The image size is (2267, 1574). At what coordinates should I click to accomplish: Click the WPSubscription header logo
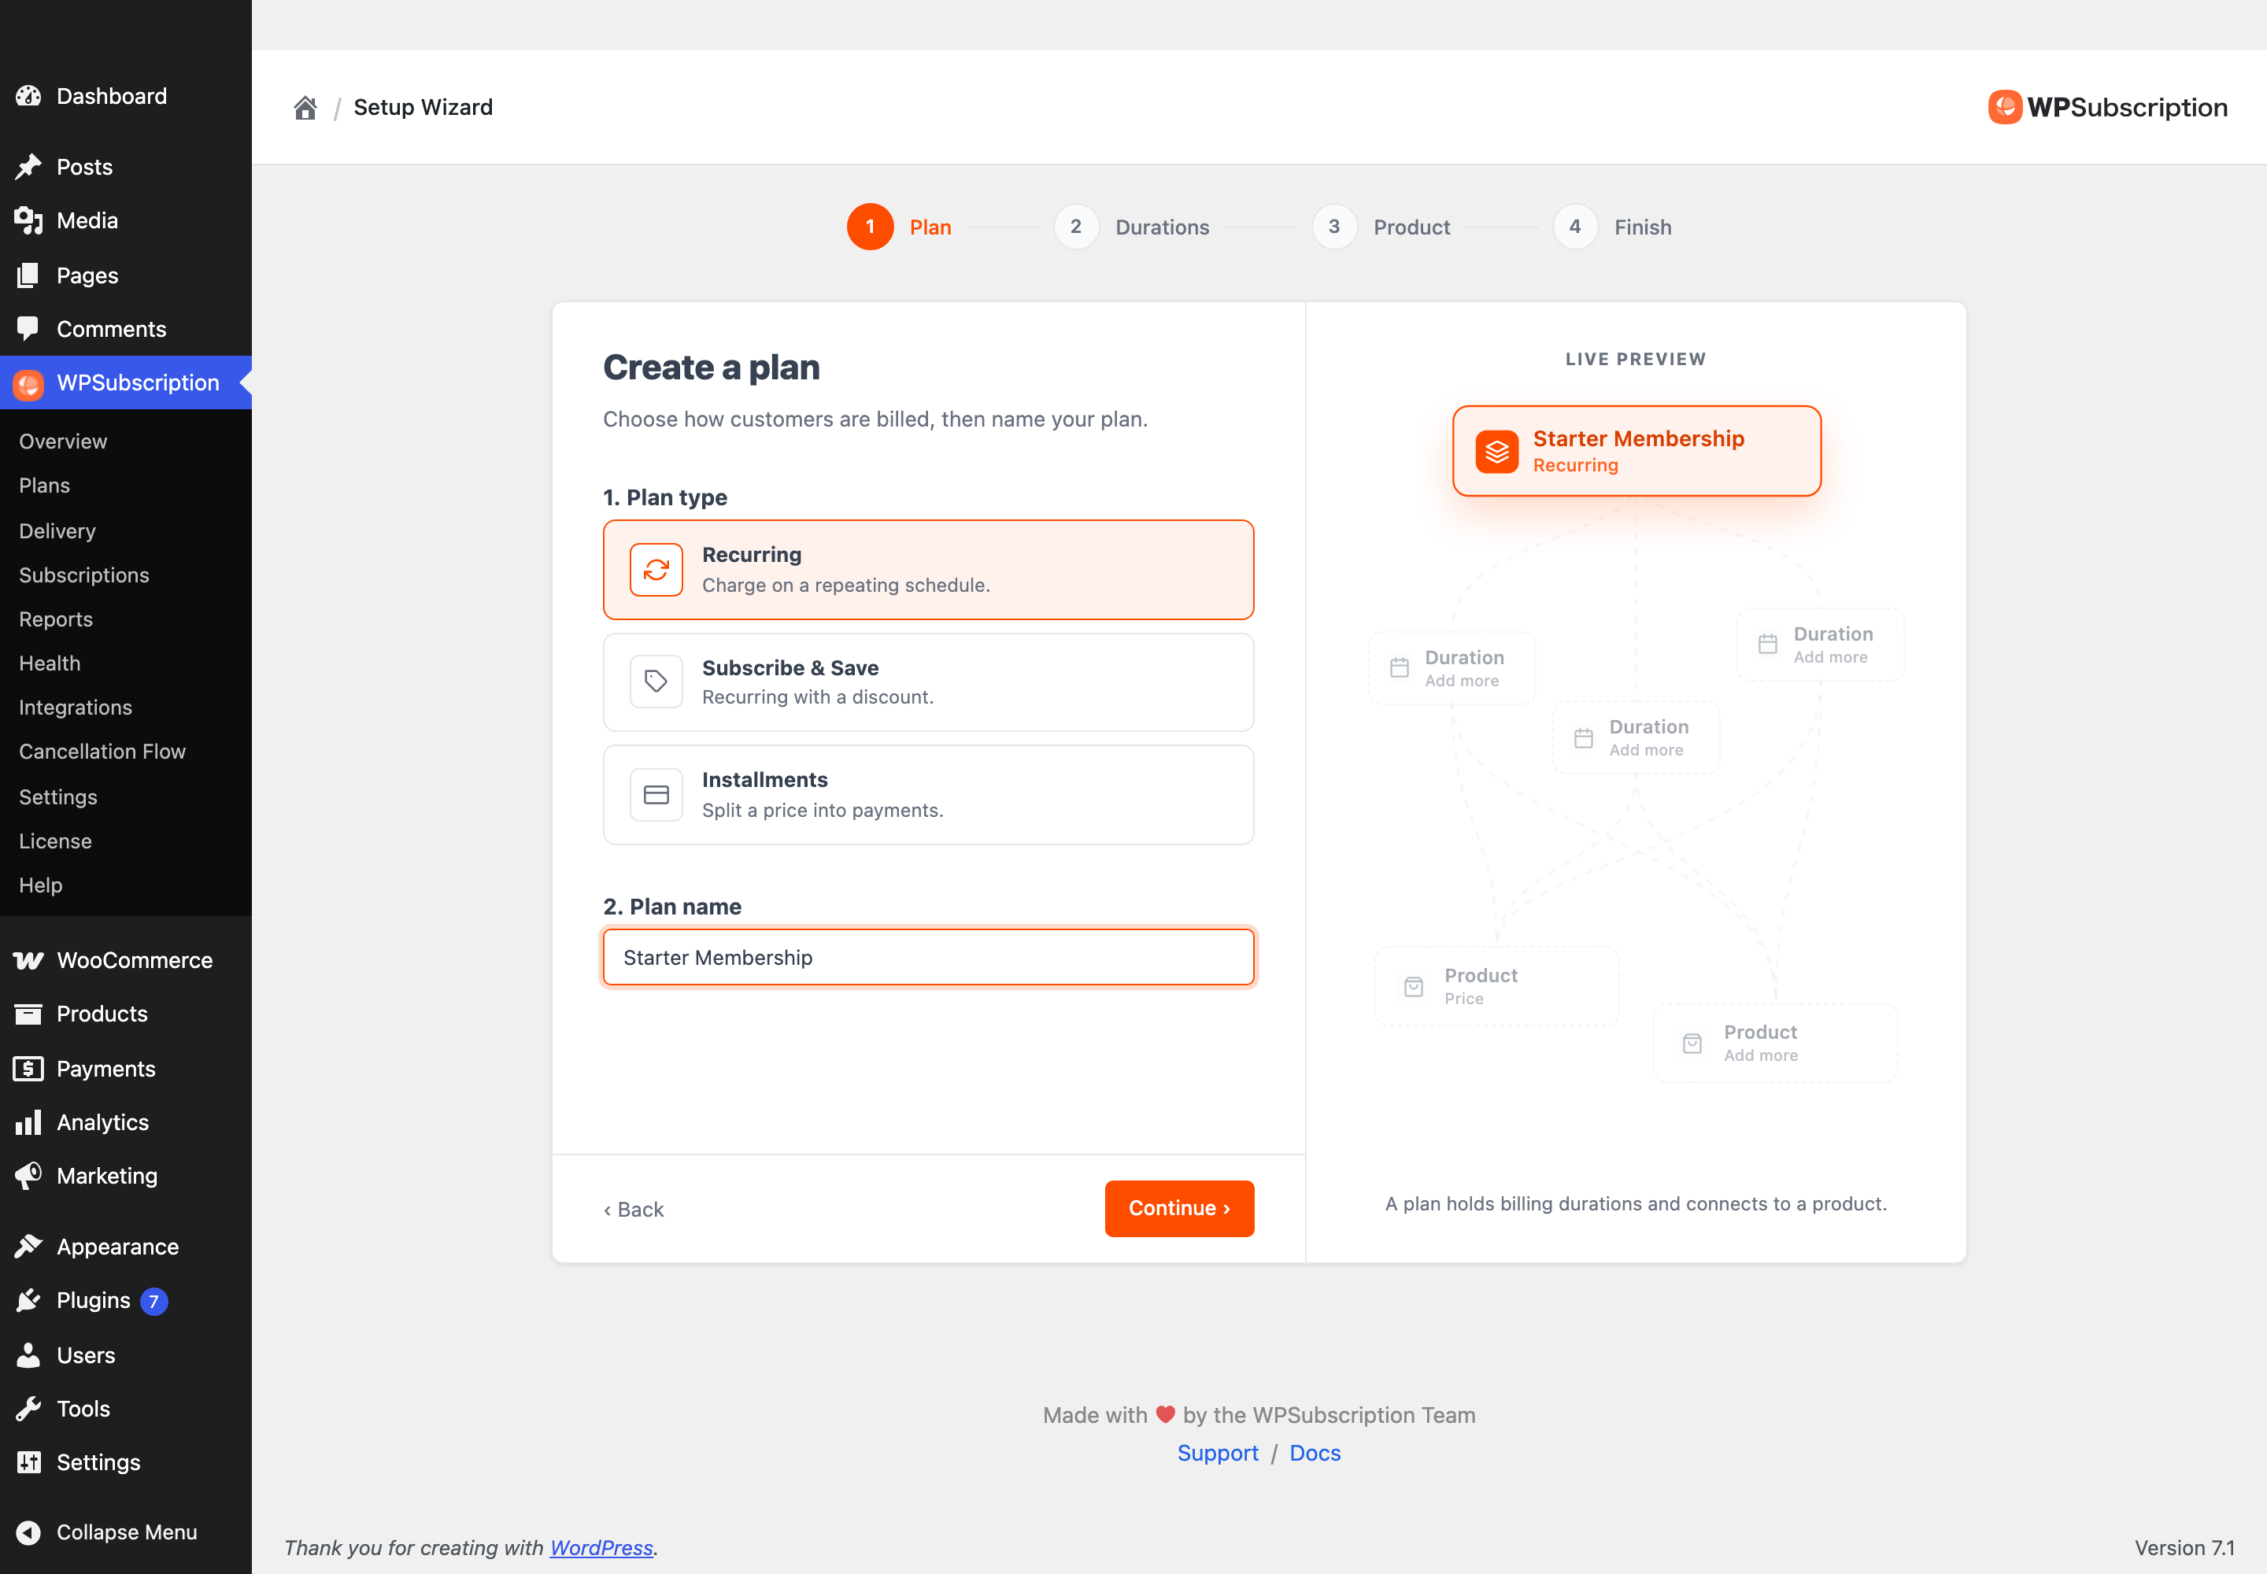point(2107,108)
